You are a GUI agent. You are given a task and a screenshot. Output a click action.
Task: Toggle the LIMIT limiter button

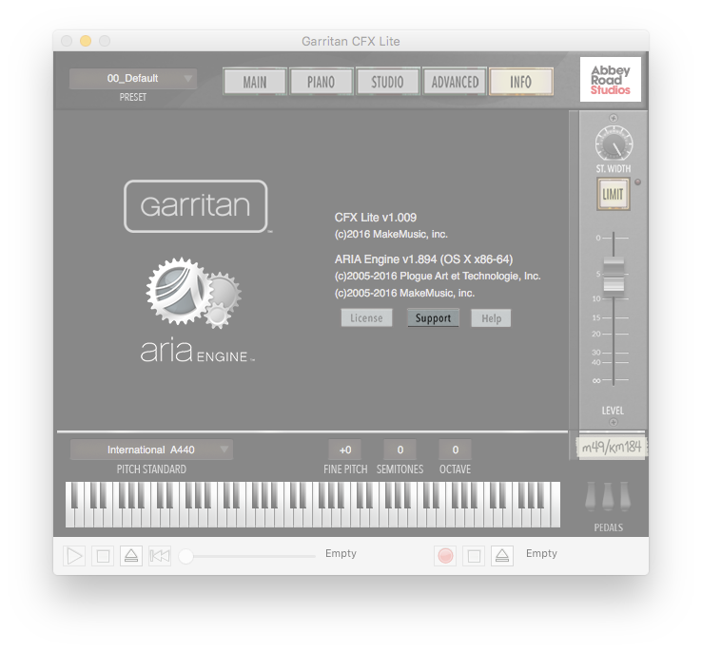click(x=613, y=194)
